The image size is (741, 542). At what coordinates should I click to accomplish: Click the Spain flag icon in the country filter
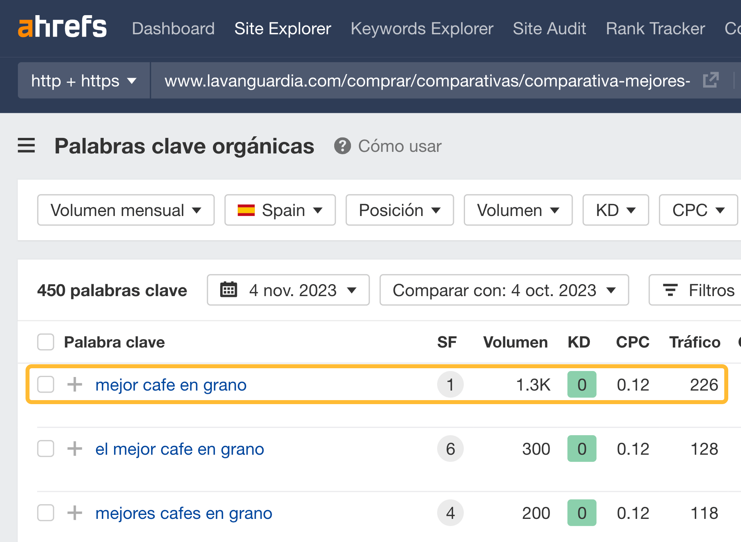tap(246, 210)
